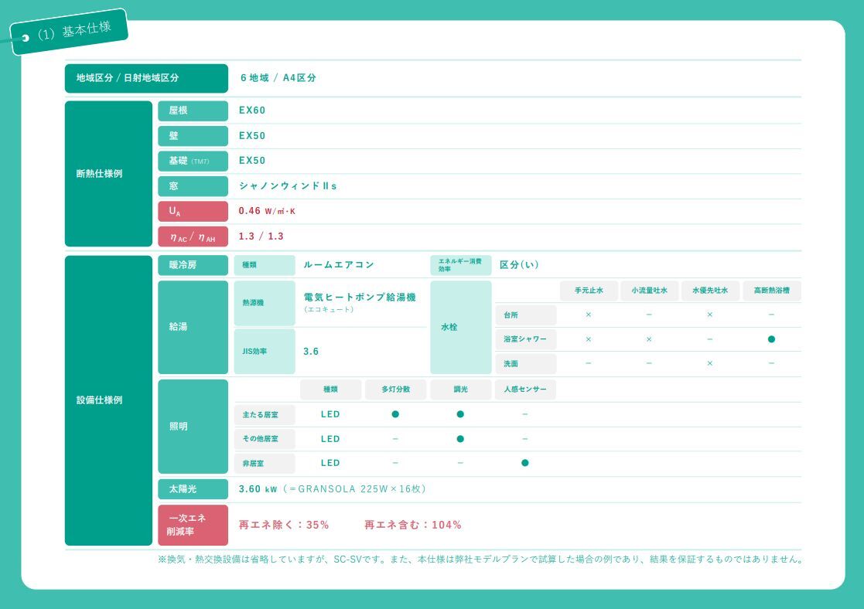Click the × under 水優先吐水 in 洗面 row
The height and width of the screenshot is (609, 864).
[710, 363]
